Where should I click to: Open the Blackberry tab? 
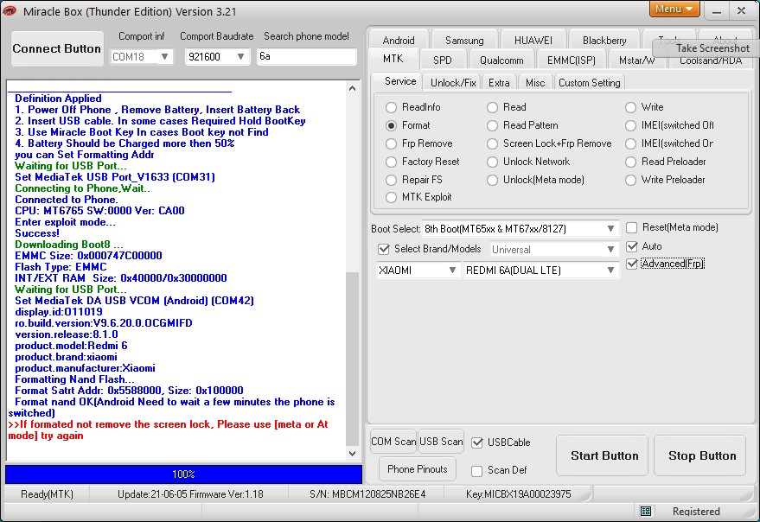(x=604, y=41)
